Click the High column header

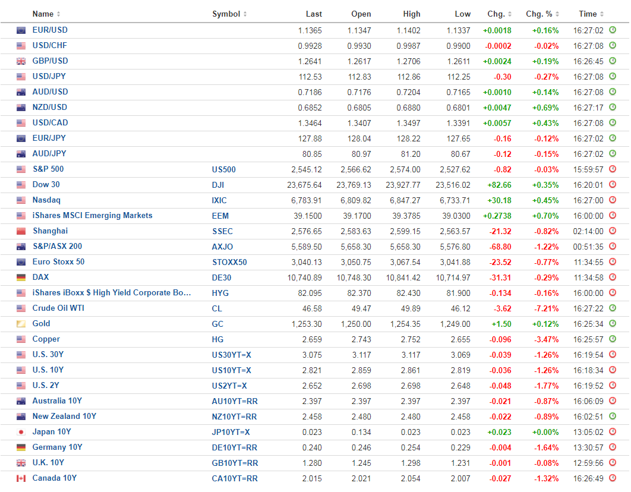coord(411,14)
